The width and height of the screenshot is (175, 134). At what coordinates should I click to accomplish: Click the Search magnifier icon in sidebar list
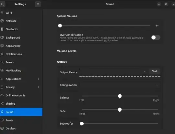click(2, 62)
